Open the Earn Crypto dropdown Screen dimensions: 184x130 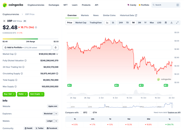(37, 94)
